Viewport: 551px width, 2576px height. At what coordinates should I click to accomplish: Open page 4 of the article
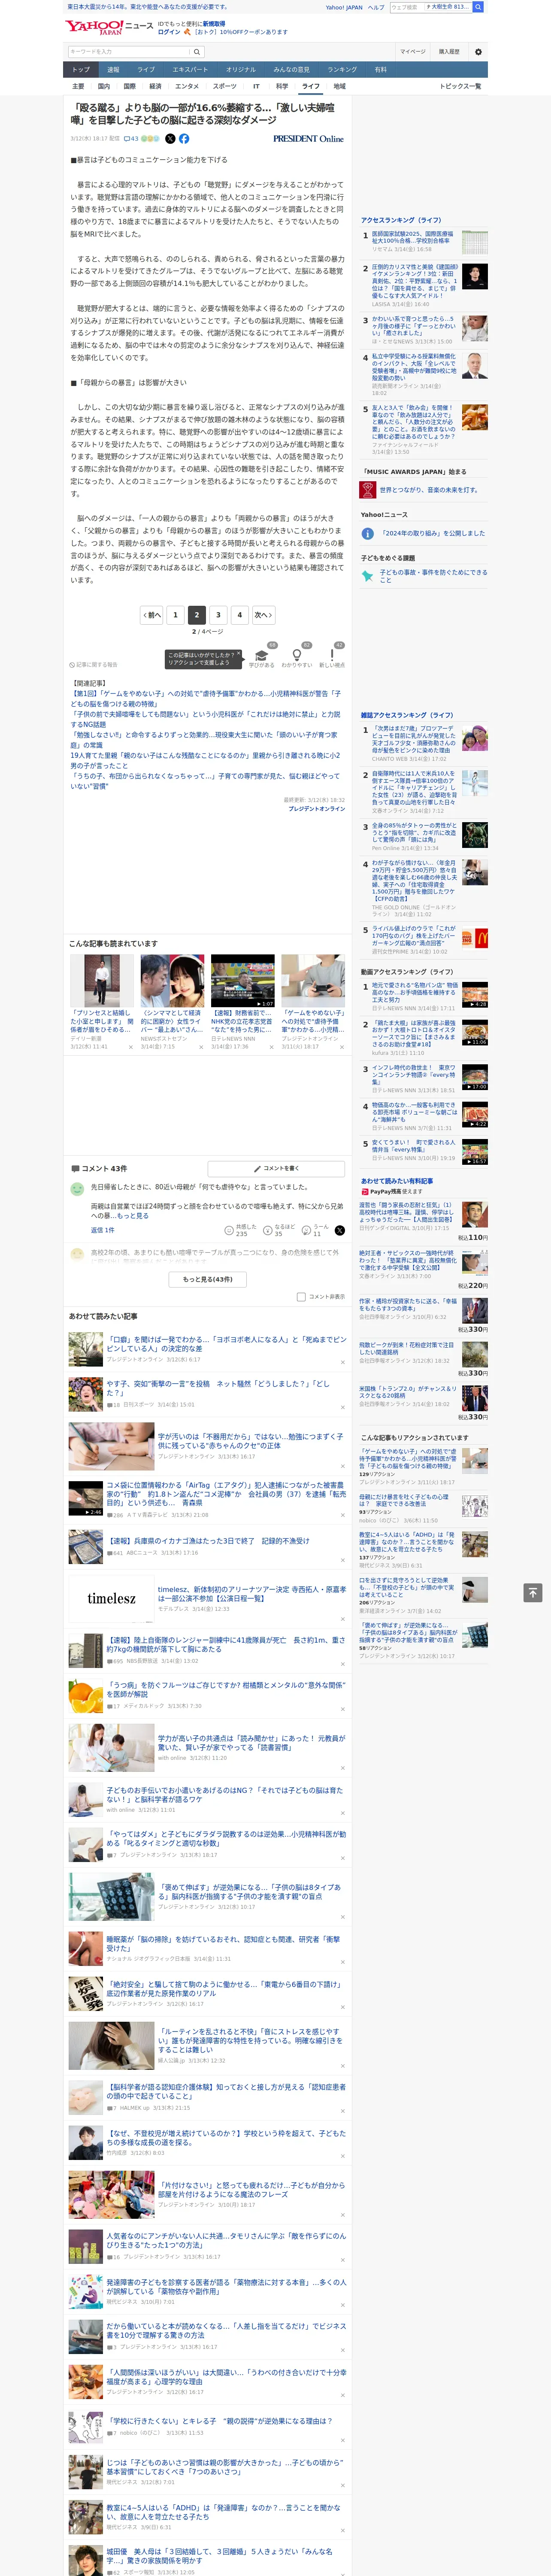(239, 615)
